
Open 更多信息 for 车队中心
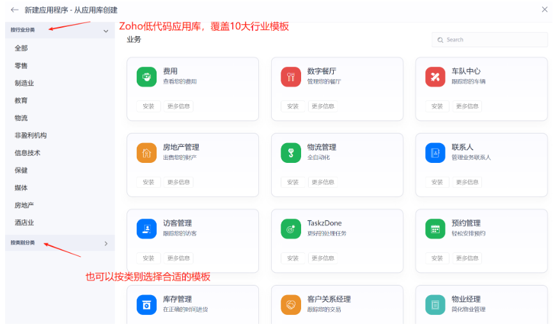467,106
